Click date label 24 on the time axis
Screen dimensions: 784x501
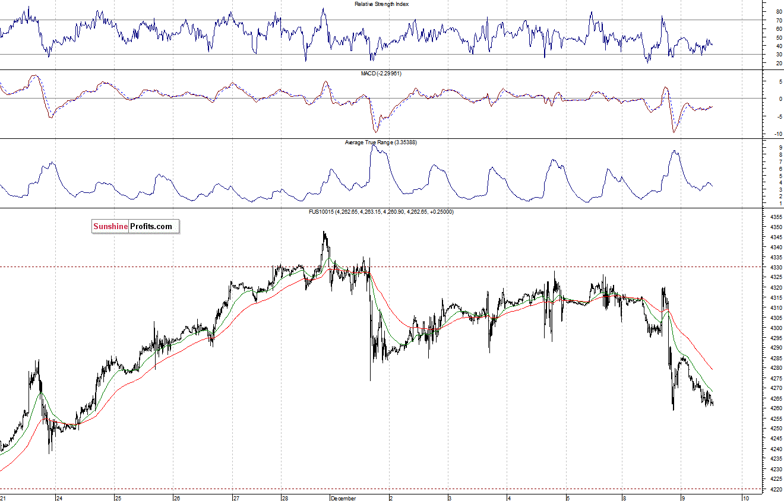coord(59,497)
